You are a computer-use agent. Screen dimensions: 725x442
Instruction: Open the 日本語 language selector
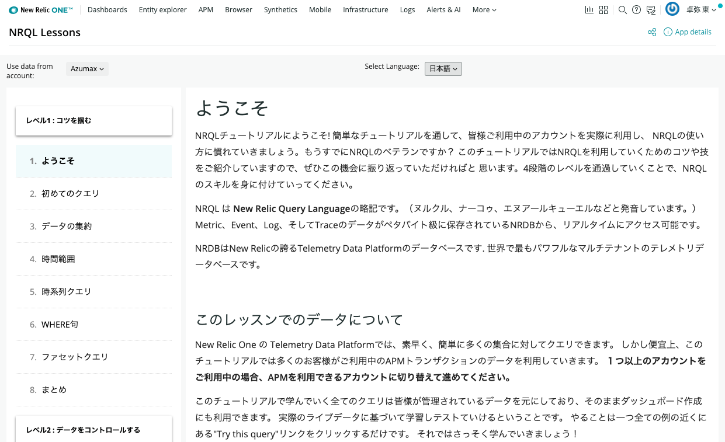pos(443,68)
